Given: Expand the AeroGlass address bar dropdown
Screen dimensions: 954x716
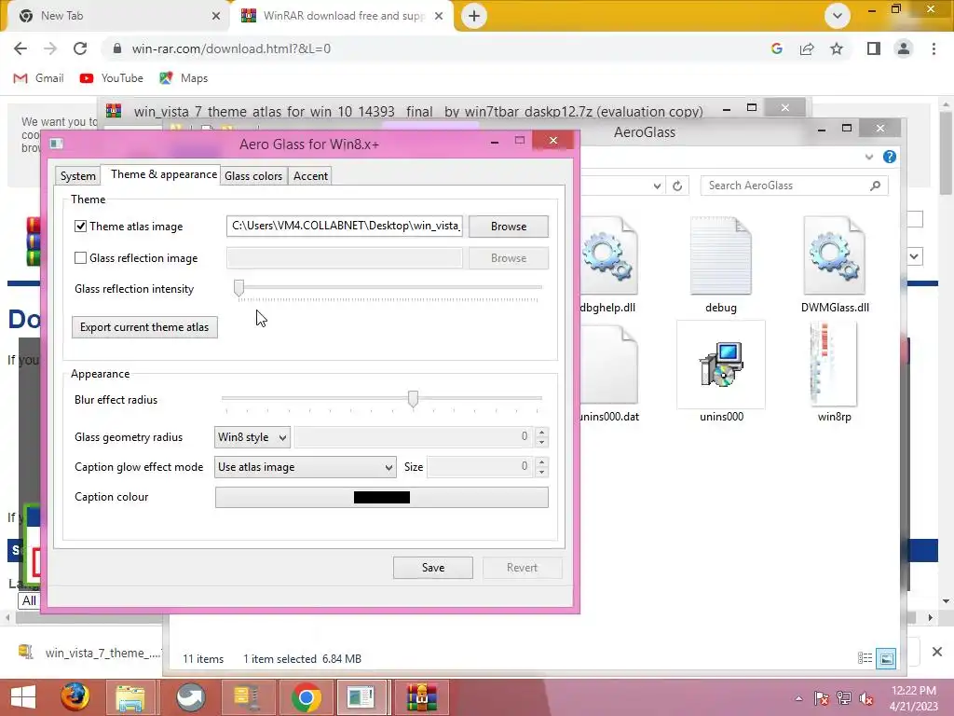Looking at the screenshot, I should 657,186.
